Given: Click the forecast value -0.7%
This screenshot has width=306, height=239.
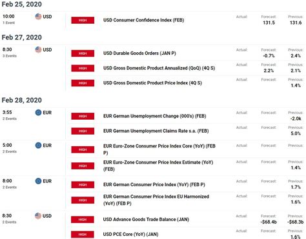Looking at the screenshot, I should (269, 56).
